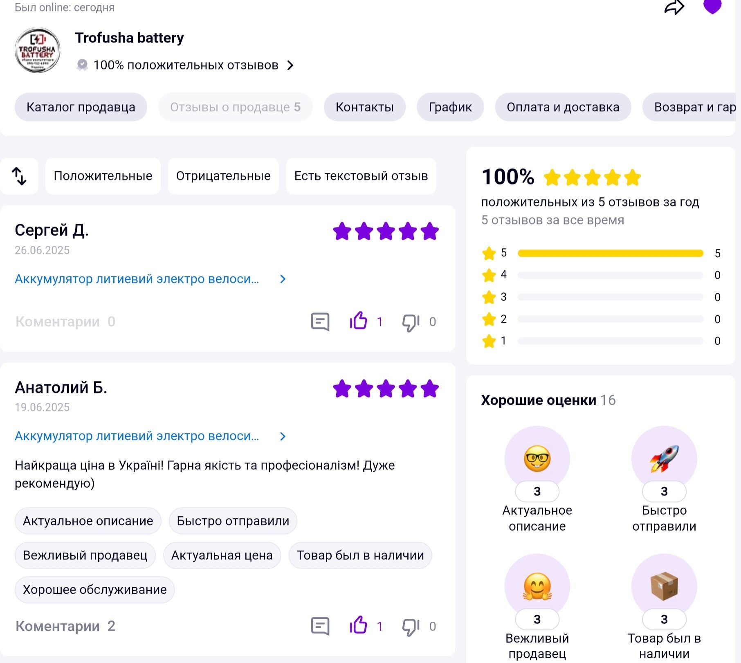Screen dimensions: 741x663
Task: Click the 5-star rating bar
Action: click(611, 253)
